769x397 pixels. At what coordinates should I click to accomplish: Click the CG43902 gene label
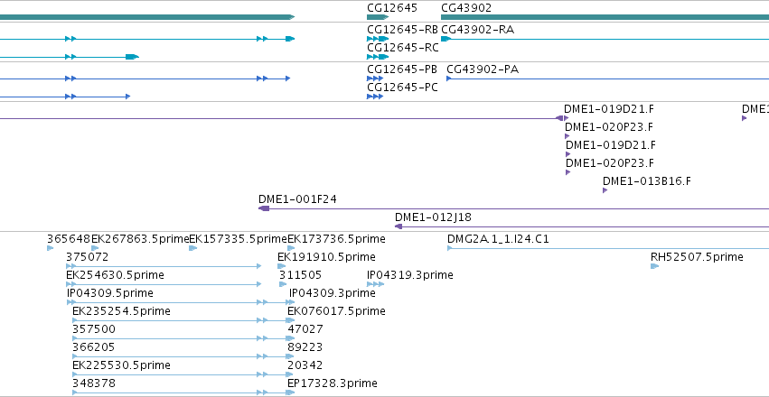pyautogui.click(x=466, y=8)
